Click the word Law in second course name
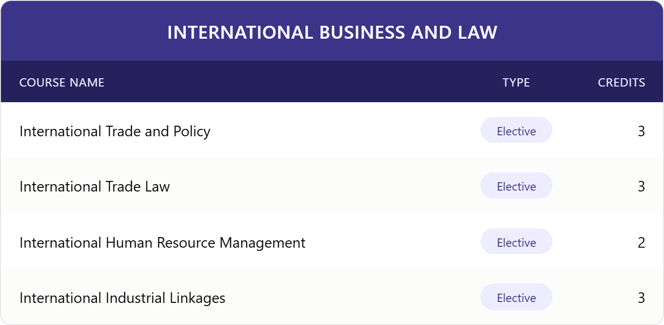 click(158, 186)
